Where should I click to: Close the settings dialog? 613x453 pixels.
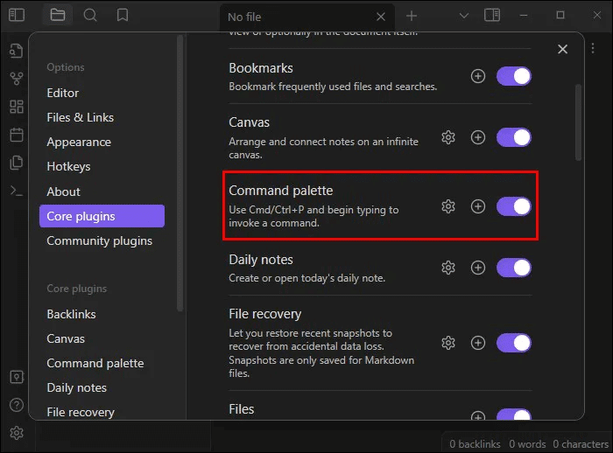coord(563,50)
